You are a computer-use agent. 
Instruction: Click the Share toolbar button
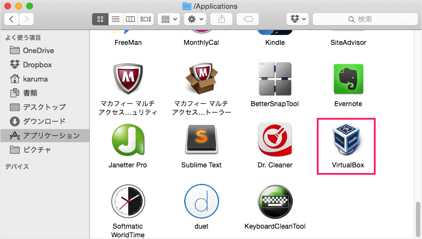[221, 19]
